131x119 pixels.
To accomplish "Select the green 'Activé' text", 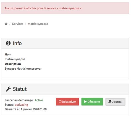I will [x=39, y=100].
